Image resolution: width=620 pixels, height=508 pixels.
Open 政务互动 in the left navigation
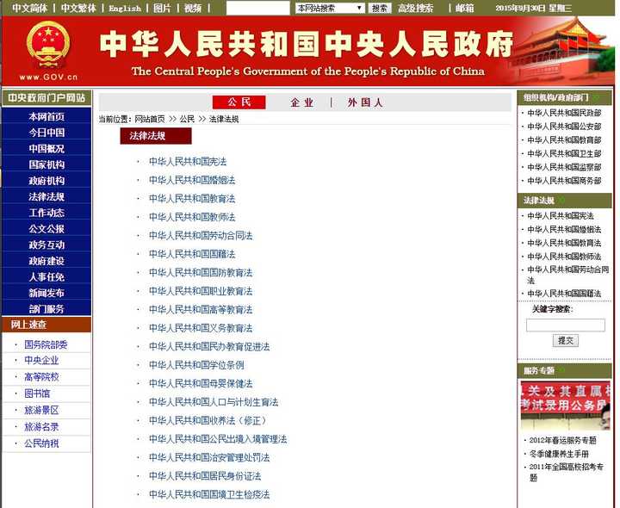click(46, 245)
